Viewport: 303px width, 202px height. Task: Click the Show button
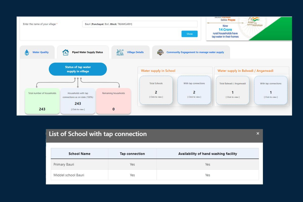189,34
